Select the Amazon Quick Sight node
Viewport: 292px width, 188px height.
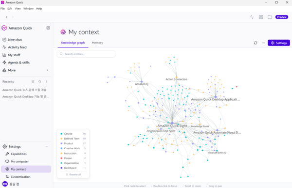172,123
